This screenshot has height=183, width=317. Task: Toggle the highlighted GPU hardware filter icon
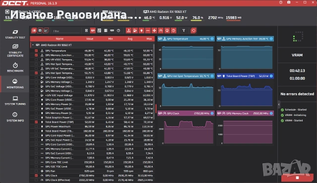93,31
